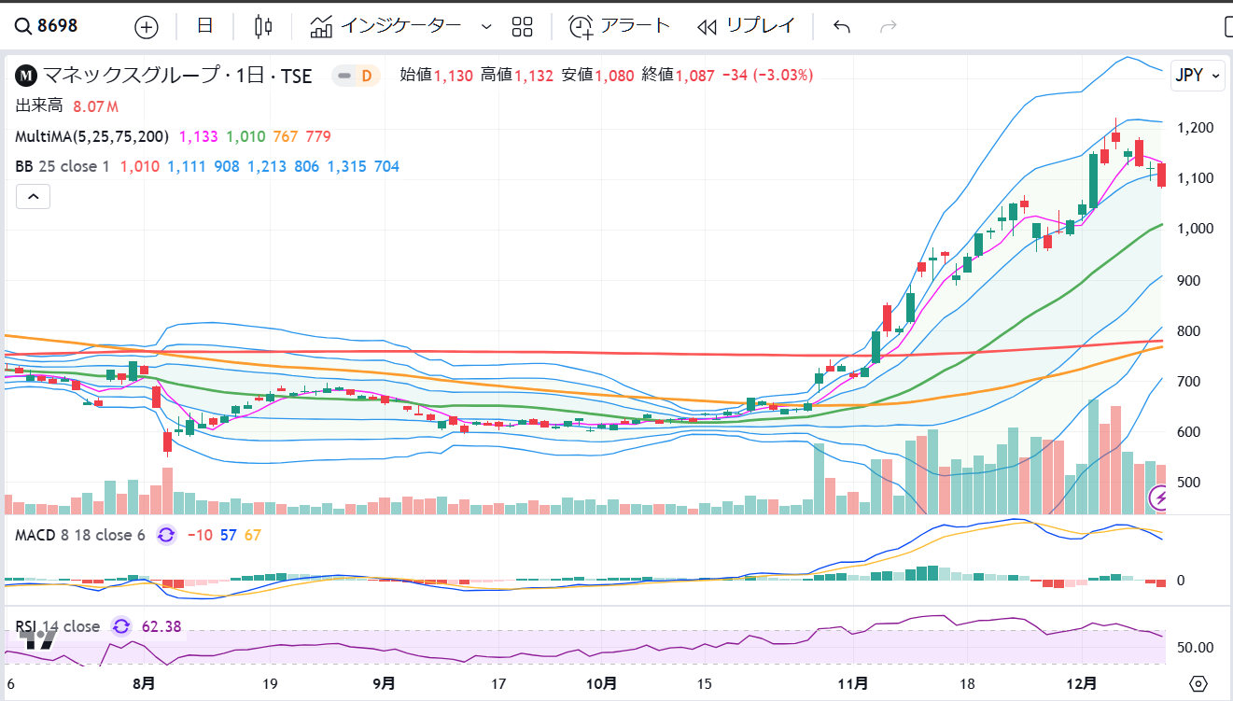Screen dimensions: 1233x701
Task: Click the add symbol plus icon
Action: (147, 27)
